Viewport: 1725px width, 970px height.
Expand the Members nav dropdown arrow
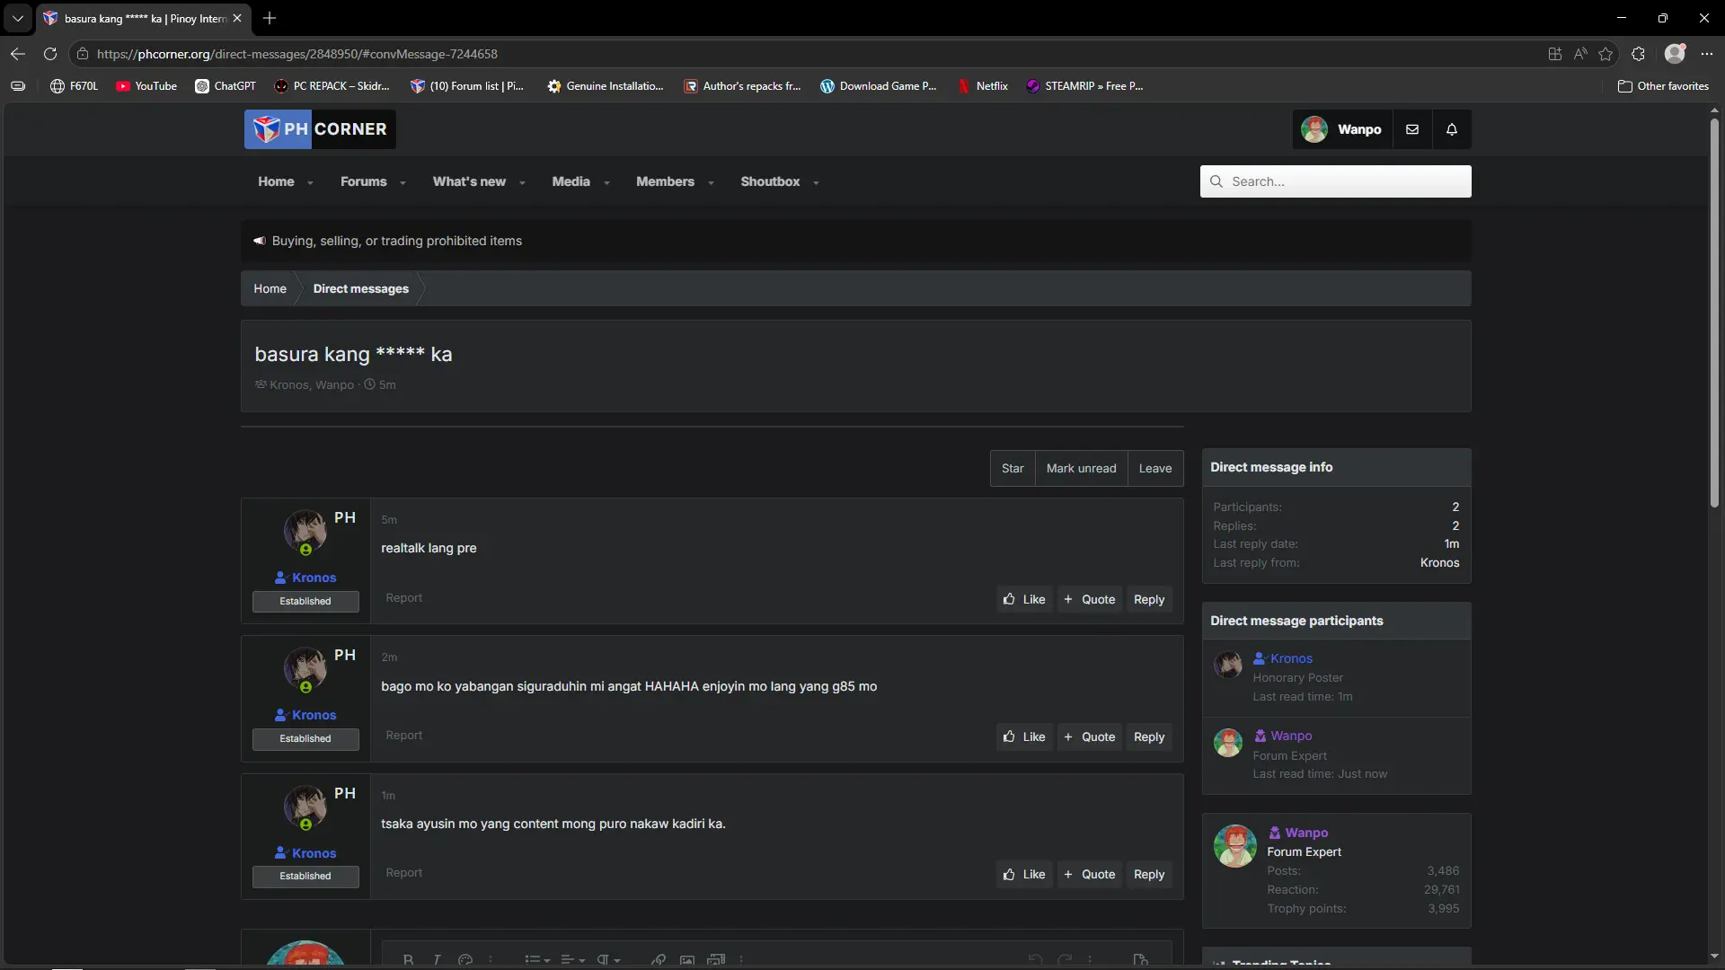[x=711, y=182]
